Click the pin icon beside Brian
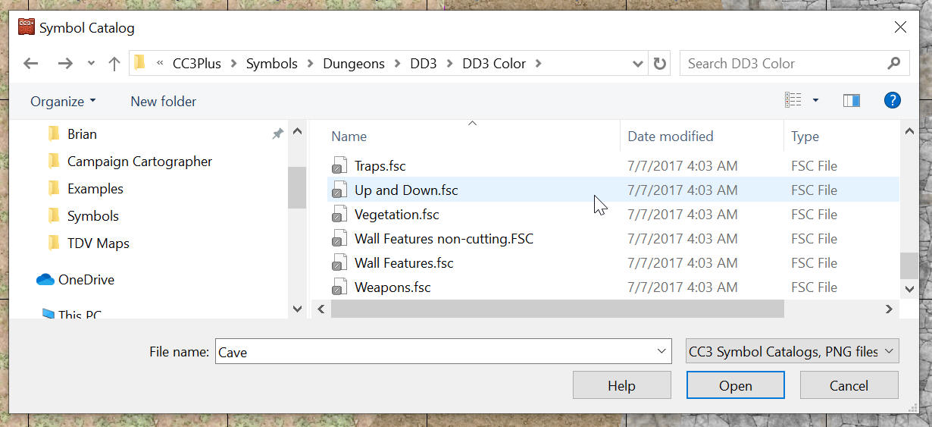Screen dimensions: 932x427 pos(277,134)
